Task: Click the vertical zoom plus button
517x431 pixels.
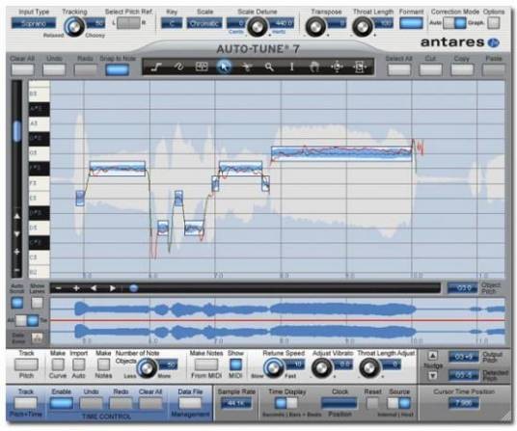Action: [x=16, y=252]
